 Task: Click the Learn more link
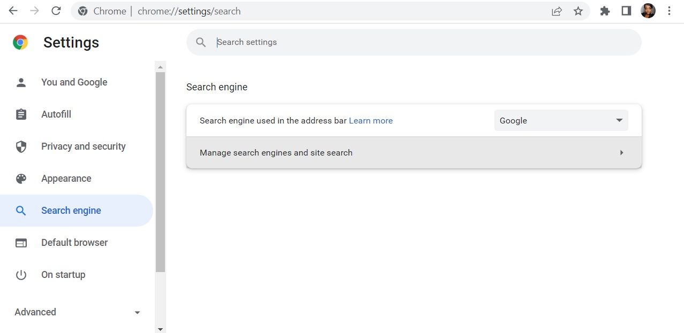click(371, 120)
